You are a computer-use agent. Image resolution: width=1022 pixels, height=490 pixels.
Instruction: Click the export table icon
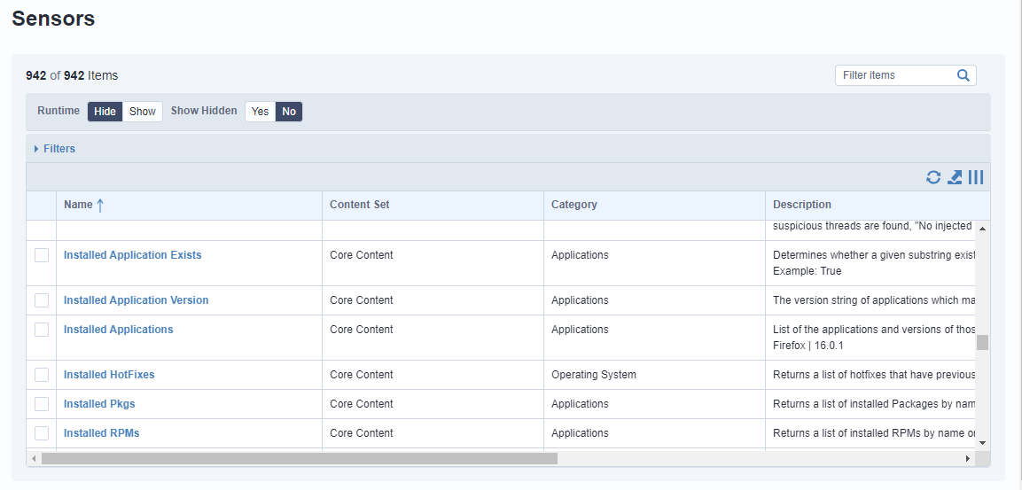tap(955, 177)
